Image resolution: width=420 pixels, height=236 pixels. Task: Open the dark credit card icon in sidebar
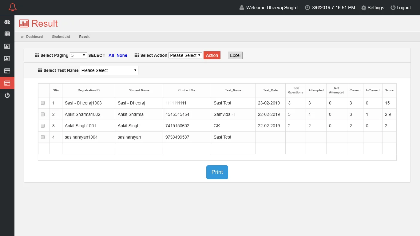click(x=7, y=71)
